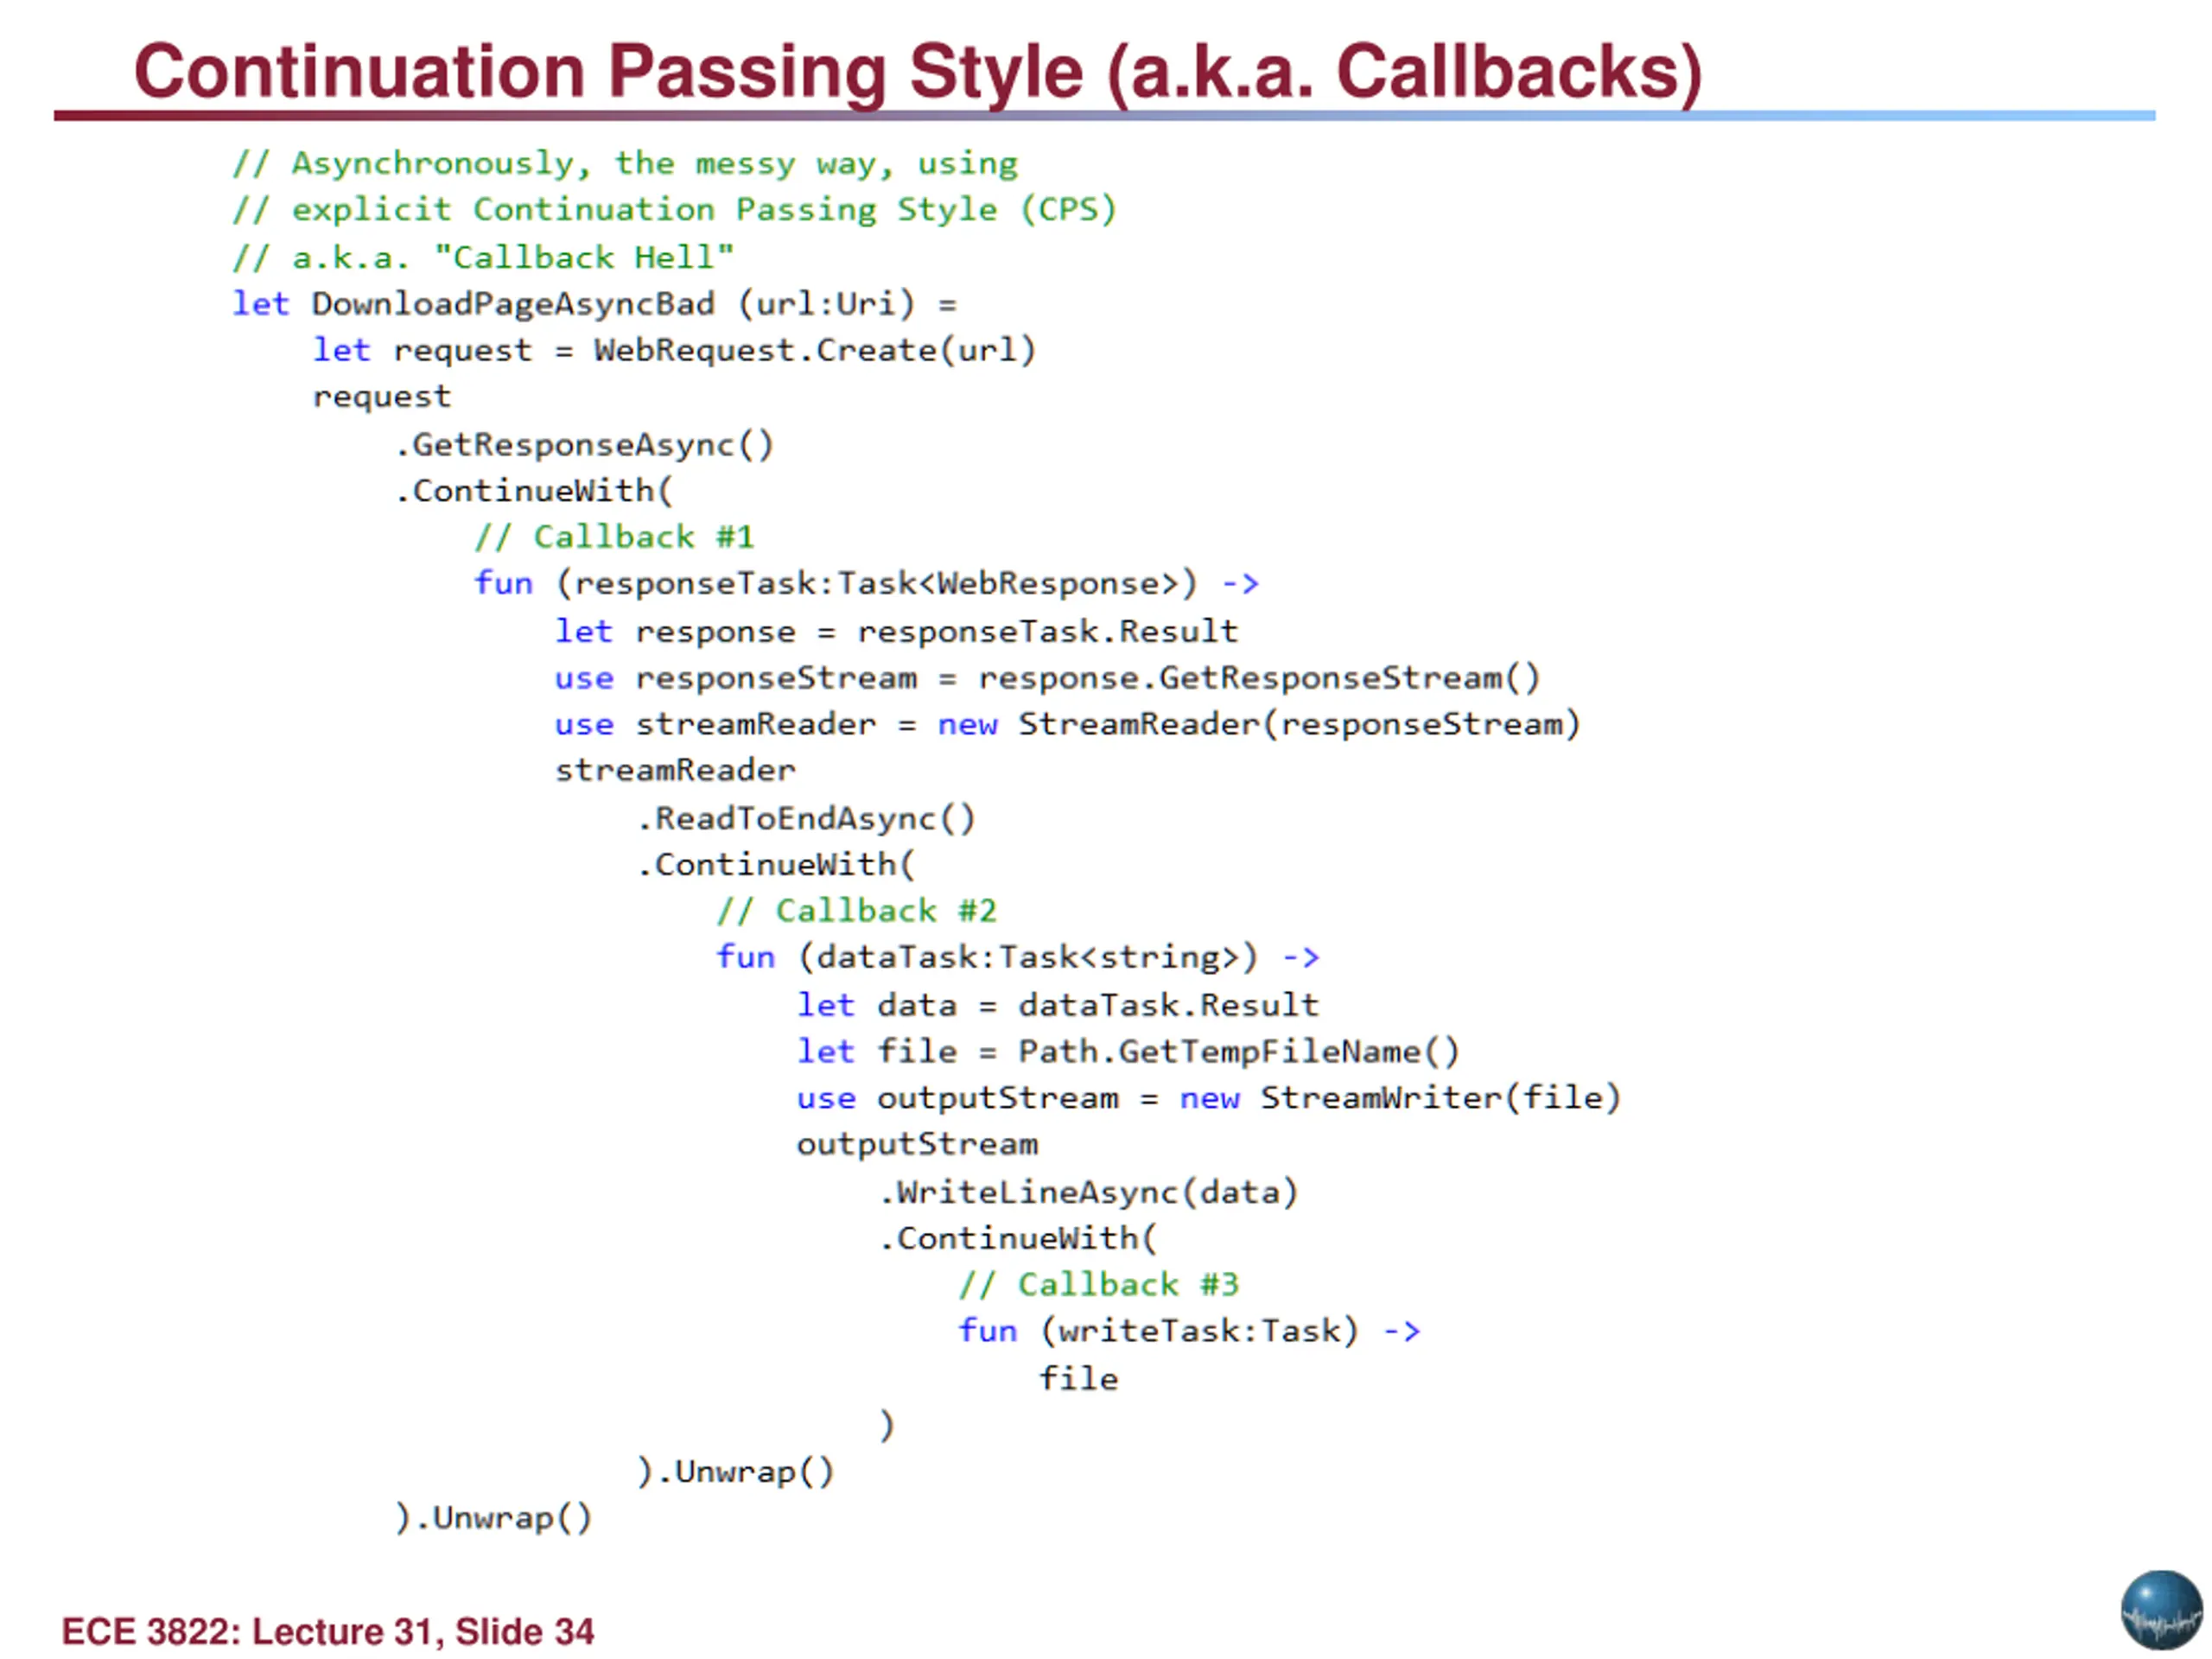2212x1659 pixels.
Task: Click 'use outputStream = new StreamWriter(file)' line
Action: (x=1208, y=1098)
